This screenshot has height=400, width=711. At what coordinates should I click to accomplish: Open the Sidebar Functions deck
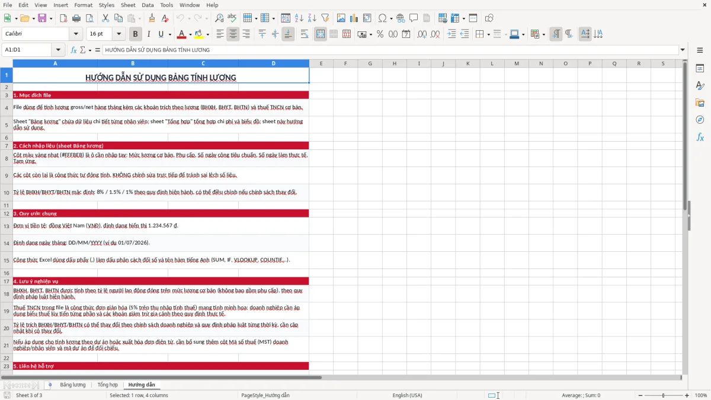700,137
